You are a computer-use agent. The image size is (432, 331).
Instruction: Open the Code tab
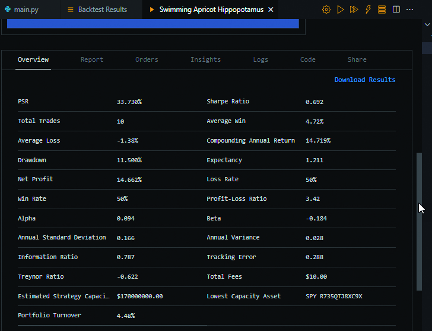308,59
